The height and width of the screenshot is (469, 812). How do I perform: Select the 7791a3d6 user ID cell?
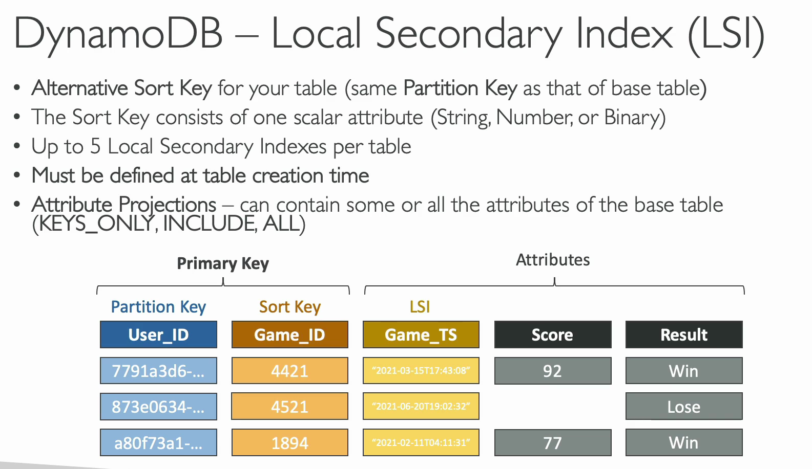[158, 370]
